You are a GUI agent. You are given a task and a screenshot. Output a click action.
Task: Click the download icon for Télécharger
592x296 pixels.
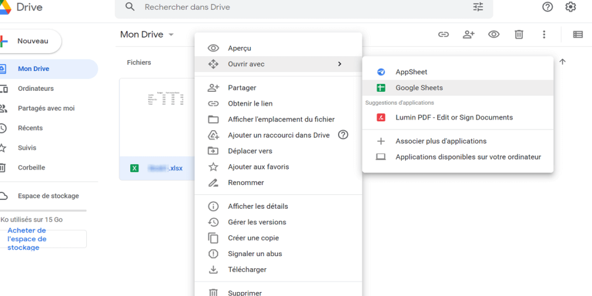tap(213, 269)
